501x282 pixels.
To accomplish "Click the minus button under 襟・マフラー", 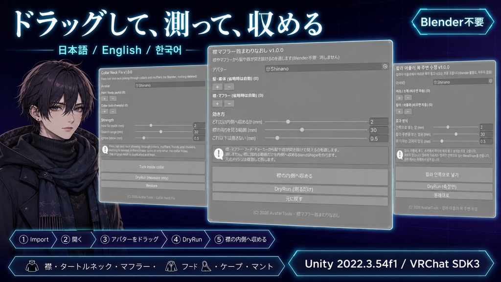I will 229,104.
